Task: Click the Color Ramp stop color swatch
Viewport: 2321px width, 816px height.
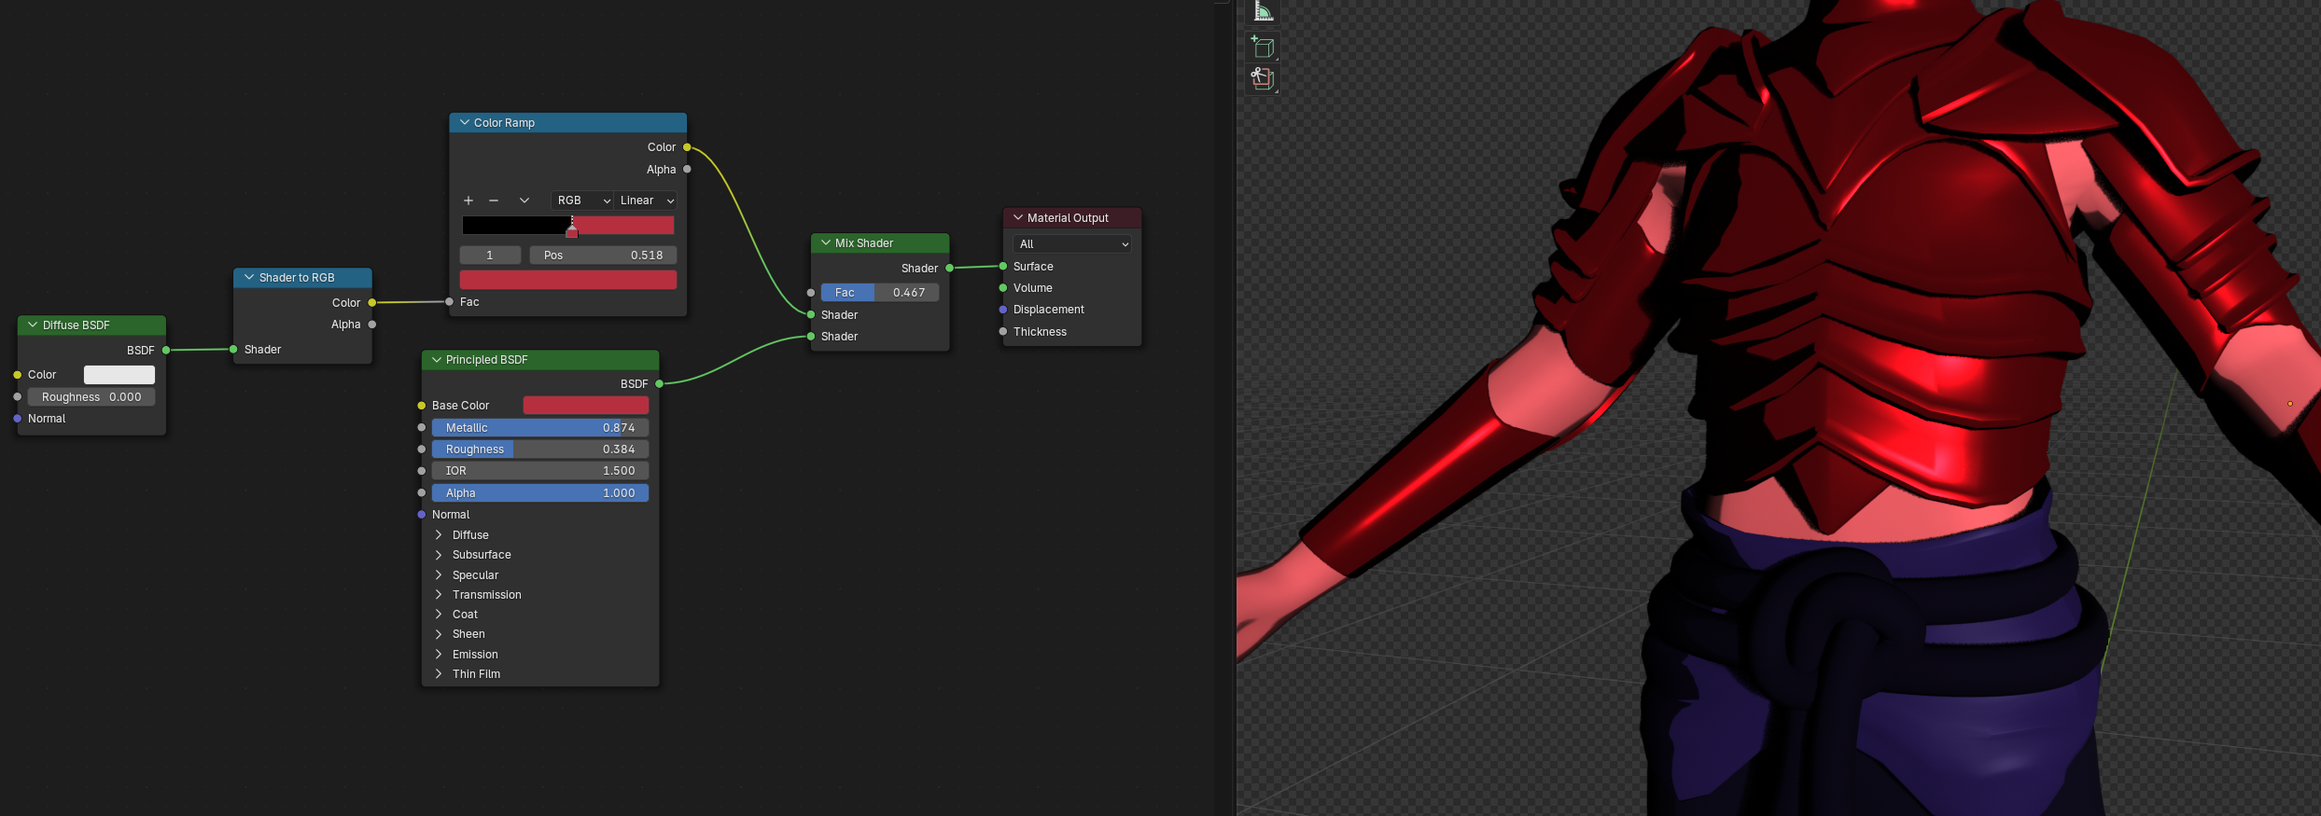Action: [x=568, y=280]
